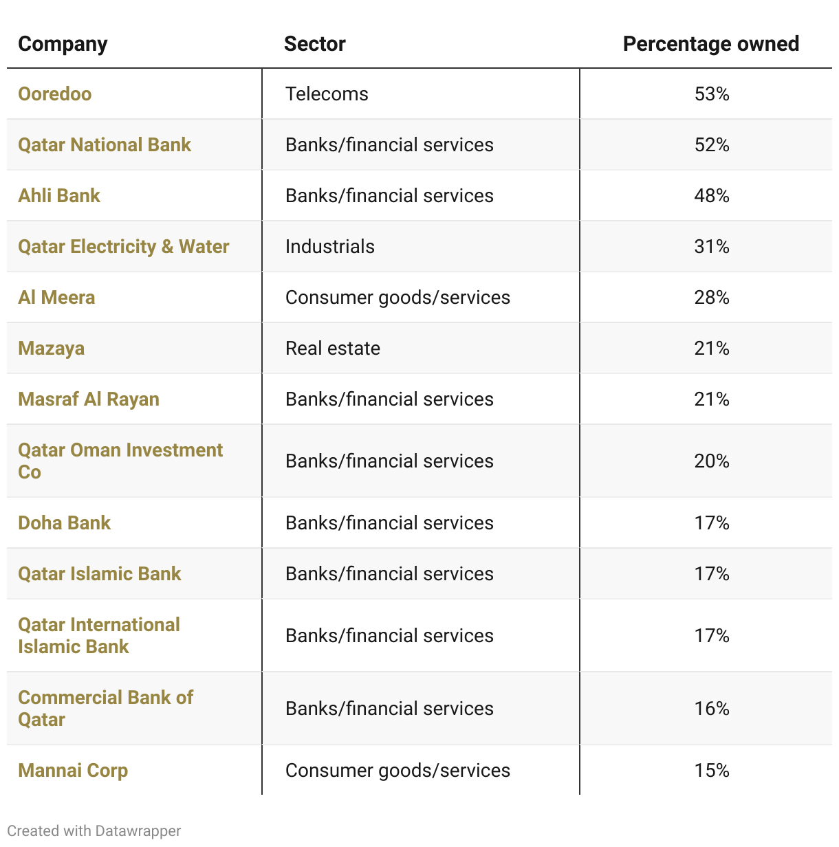Click the Mazaya company name
The height and width of the screenshot is (847, 839).
(x=52, y=349)
